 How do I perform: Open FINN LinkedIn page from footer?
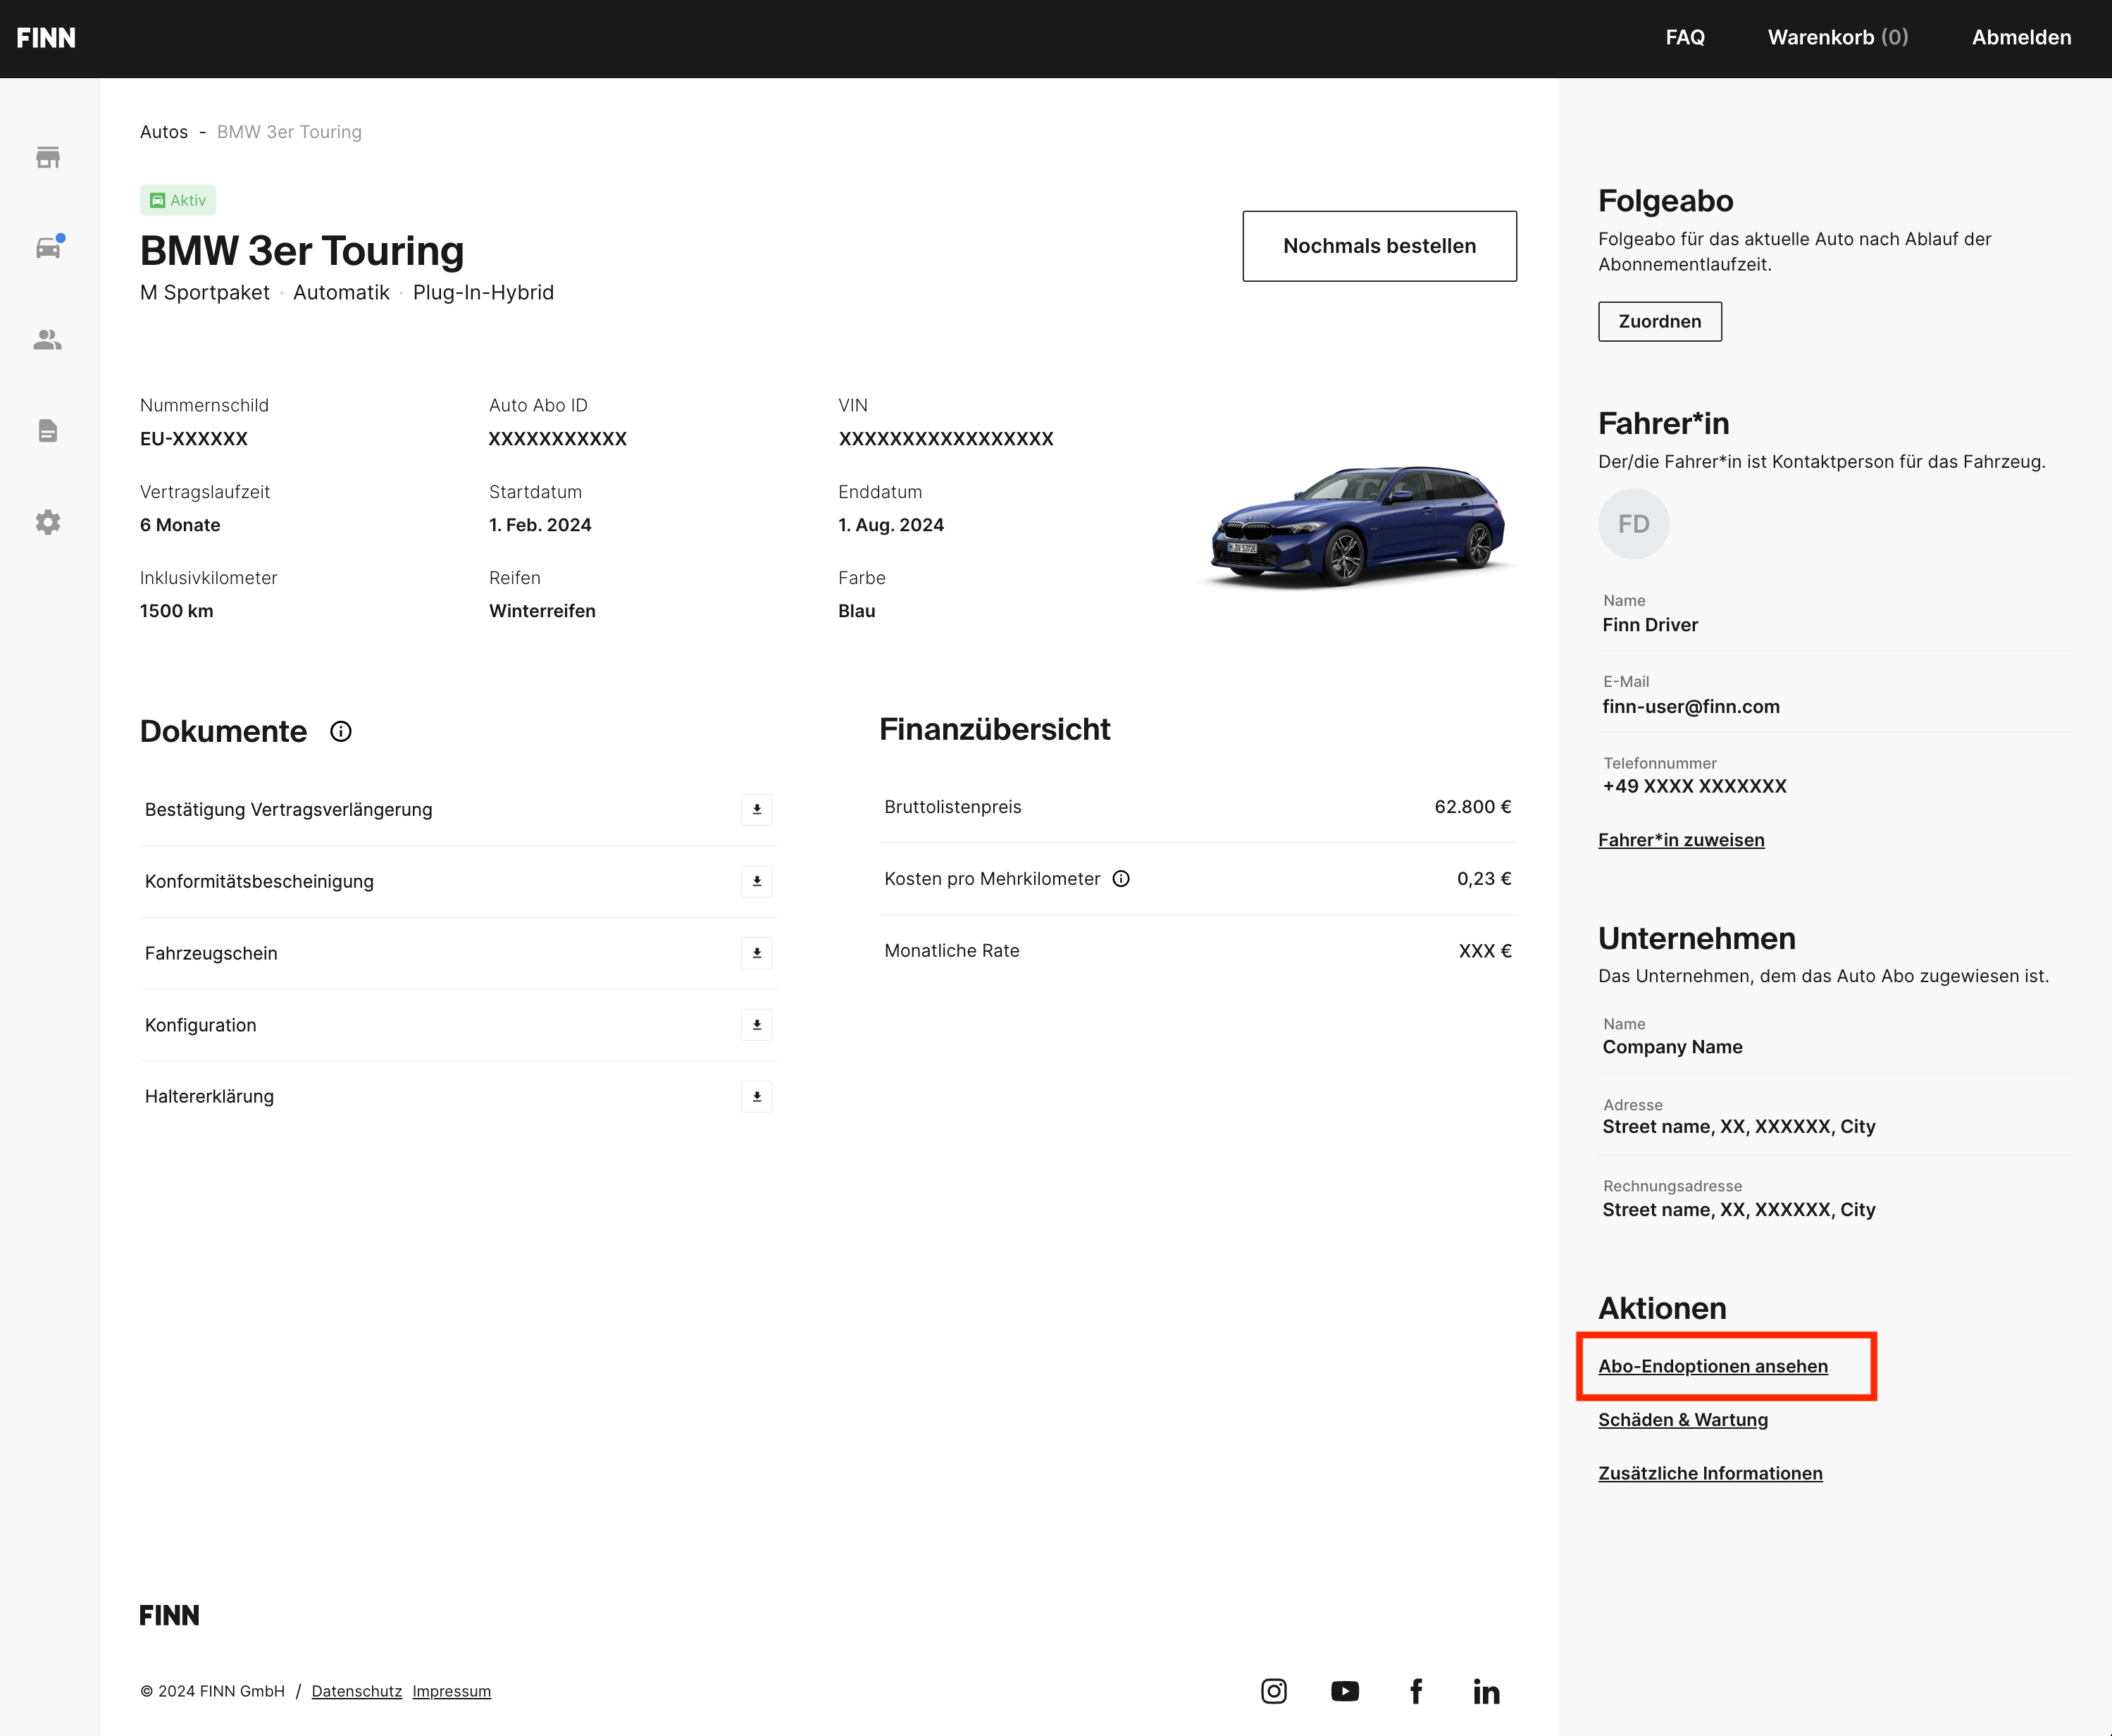click(x=1486, y=1691)
